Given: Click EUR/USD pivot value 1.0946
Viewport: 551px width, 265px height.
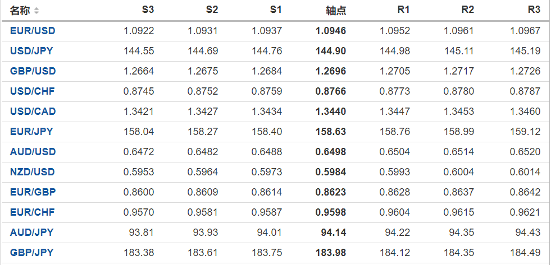Looking at the screenshot, I should [x=331, y=31].
